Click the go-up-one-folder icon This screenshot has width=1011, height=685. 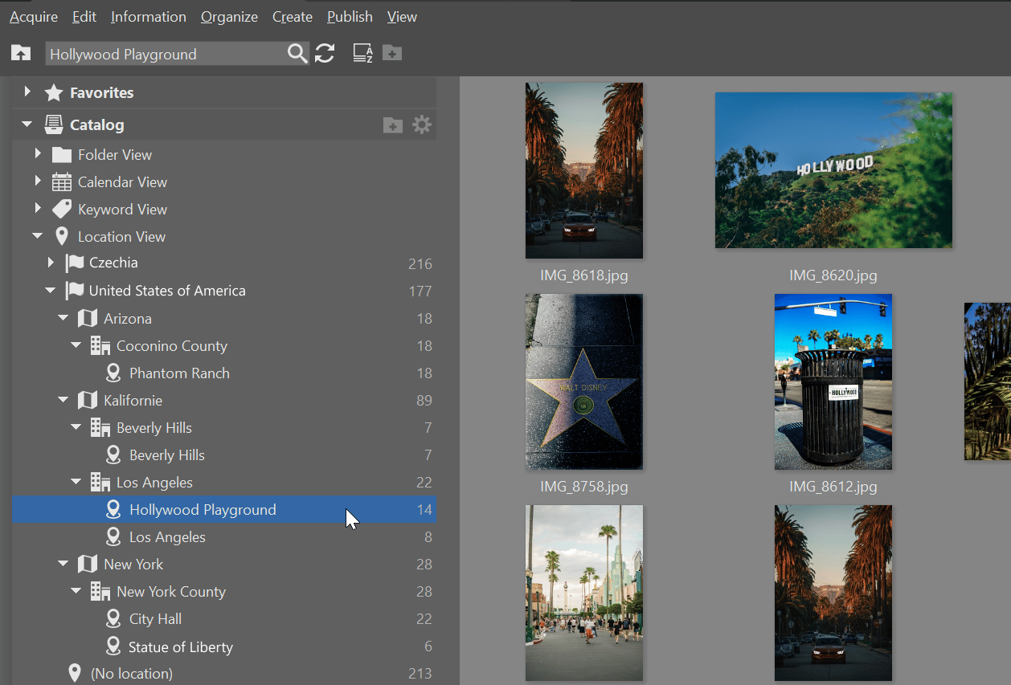click(x=21, y=54)
